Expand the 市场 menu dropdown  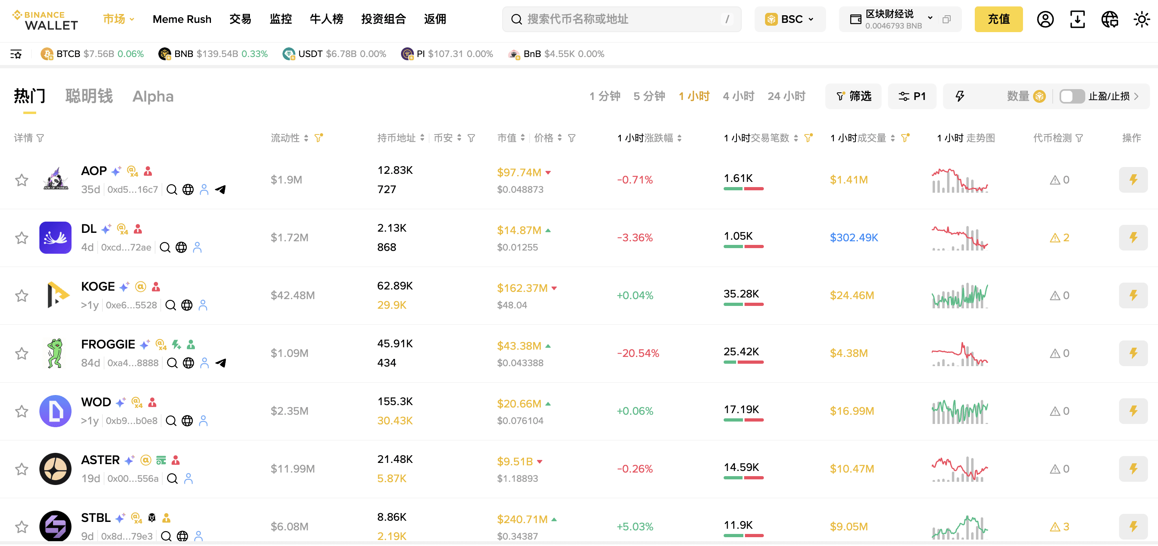coord(119,19)
